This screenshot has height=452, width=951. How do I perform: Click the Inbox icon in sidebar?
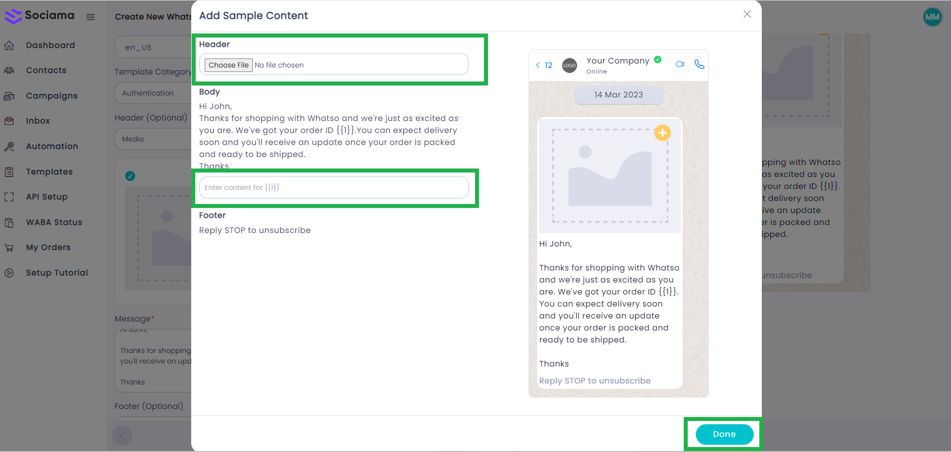(9, 121)
